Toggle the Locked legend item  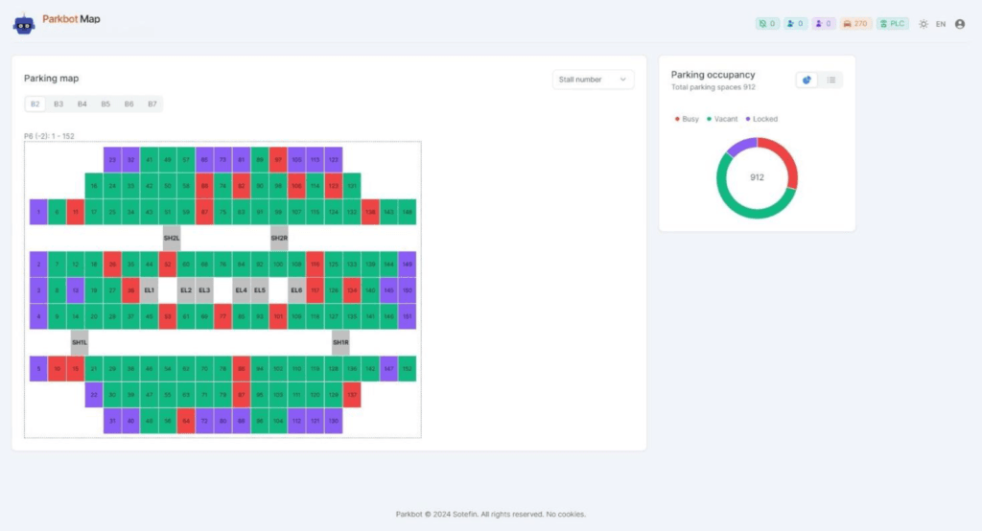click(761, 119)
